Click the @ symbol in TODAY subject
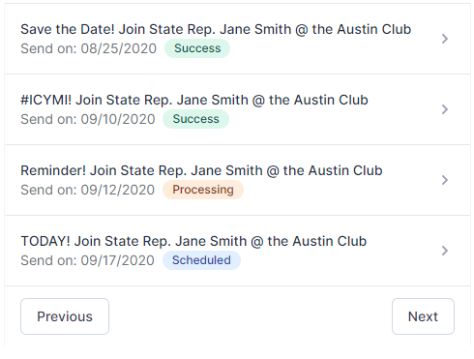Screen dimensions: 474x359 257,242
